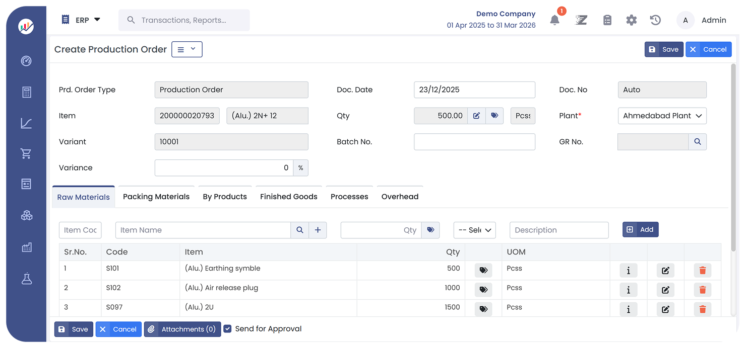Click the Attachments (0) button
746x348 pixels.
(182, 329)
